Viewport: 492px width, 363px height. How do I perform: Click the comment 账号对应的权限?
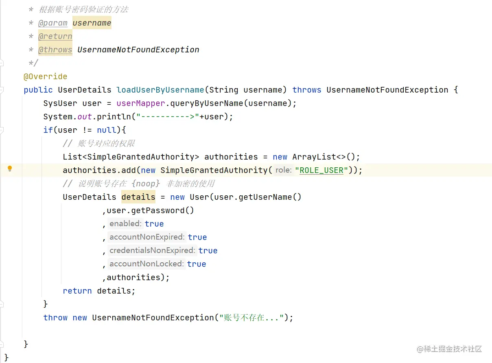(x=99, y=143)
